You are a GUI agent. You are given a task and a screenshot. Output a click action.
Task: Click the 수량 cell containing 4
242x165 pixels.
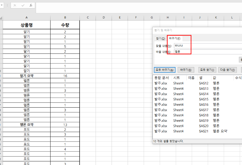pyautogui.click(x=65, y=149)
